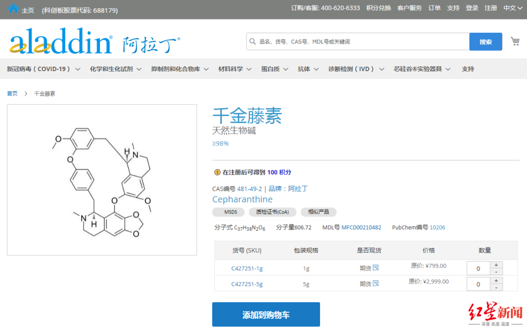Click price 原价: ¥2,999.00

coord(428,281)
